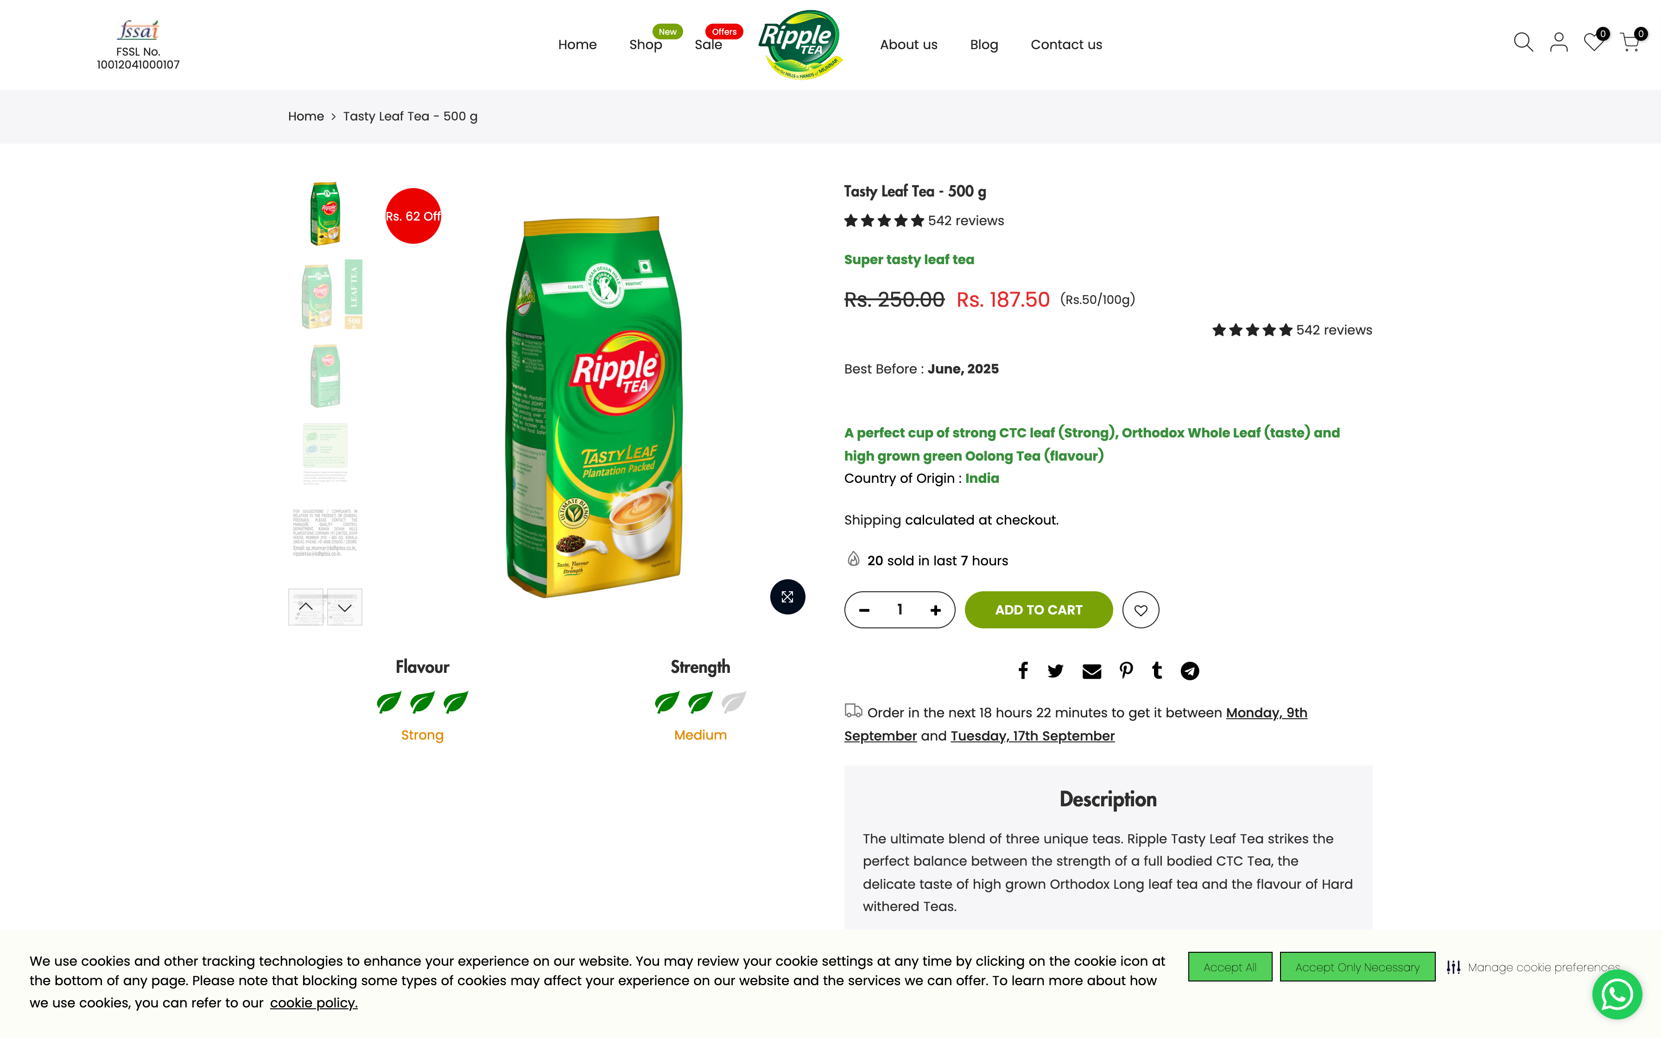The width and height of the screenshot is (1661, 1038).
Task: Open the Shop menu item
Action: point(645,44)
